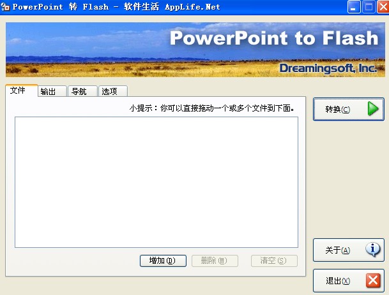Image resolution: width=389 pixels, height=295 pixels.
Task: Click the PowerPoint to Flash banner image
Action: (195, 50)
